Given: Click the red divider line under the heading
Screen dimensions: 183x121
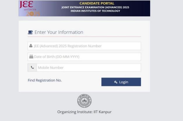Looking at the screenshot, I should pyautogui.click(x=84, y=37).
